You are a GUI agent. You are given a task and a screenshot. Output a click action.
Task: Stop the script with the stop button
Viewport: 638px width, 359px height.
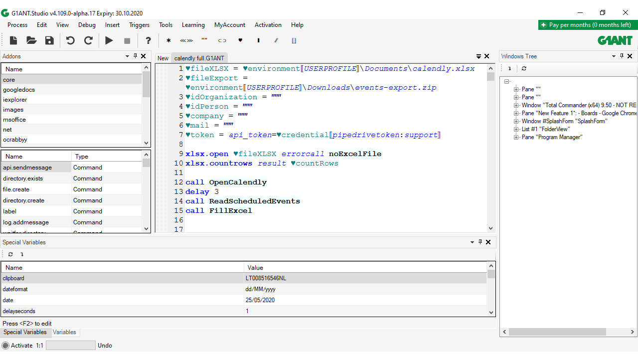click(127, 40)
